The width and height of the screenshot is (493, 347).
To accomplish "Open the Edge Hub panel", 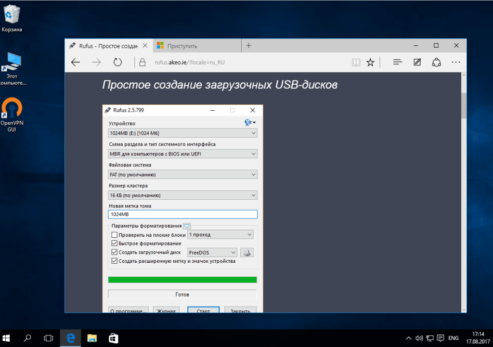I will tap(397, 62).
